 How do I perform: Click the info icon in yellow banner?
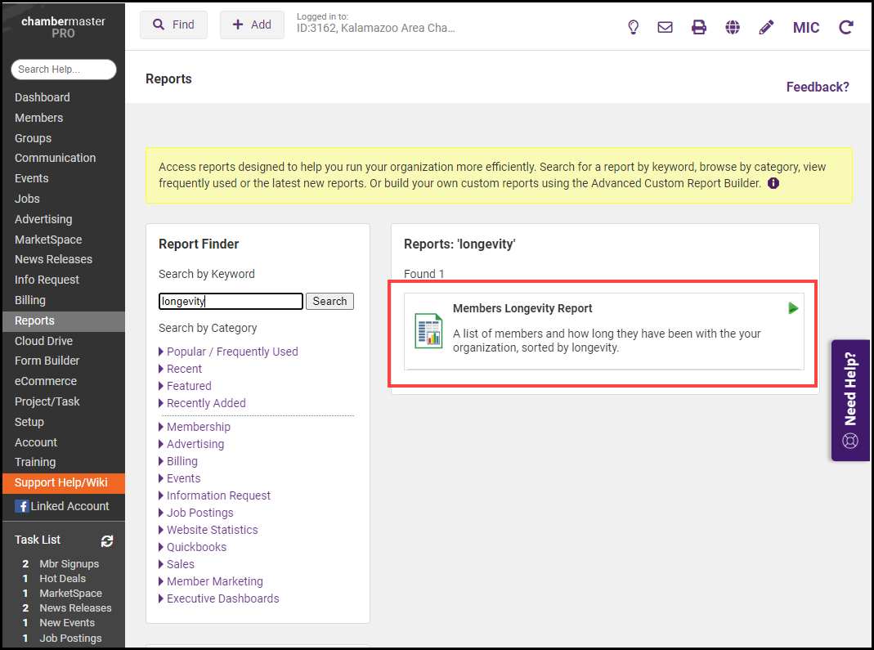pos(773,183)
